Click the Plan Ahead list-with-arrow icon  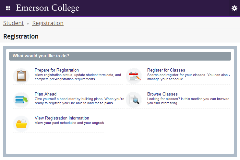pyautogui.click(x=21, y=100)
